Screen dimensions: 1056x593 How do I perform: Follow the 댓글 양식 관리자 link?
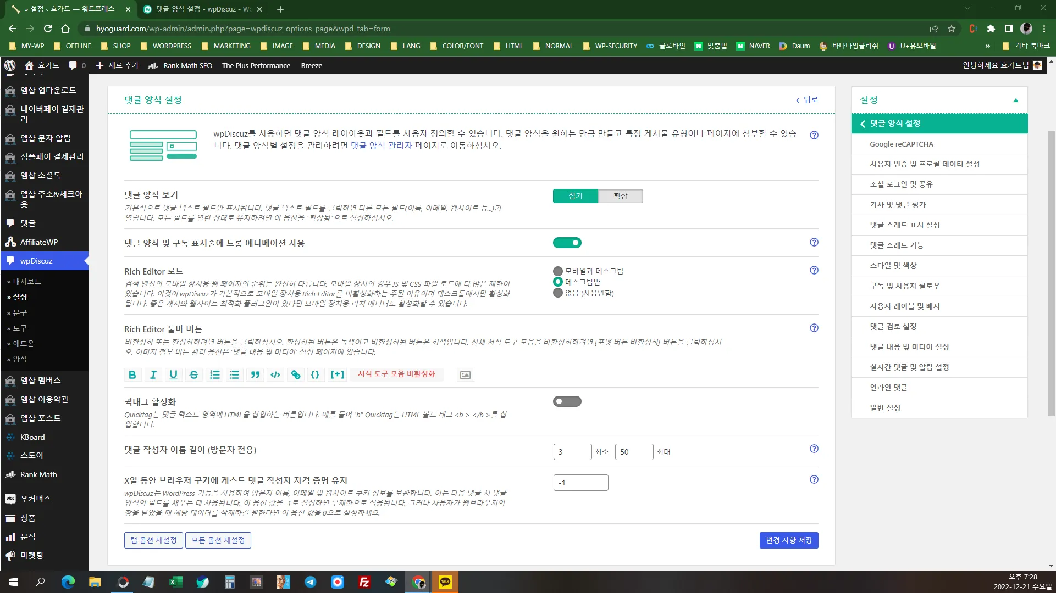382,146
